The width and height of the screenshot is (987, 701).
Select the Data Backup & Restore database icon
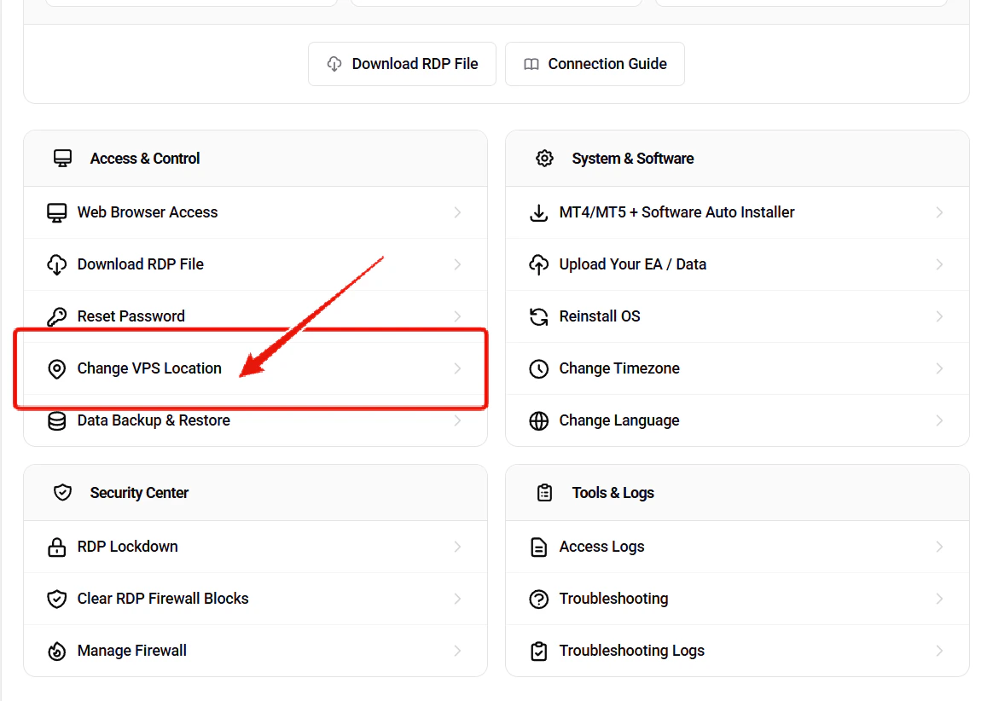click(x=56, y=420)
